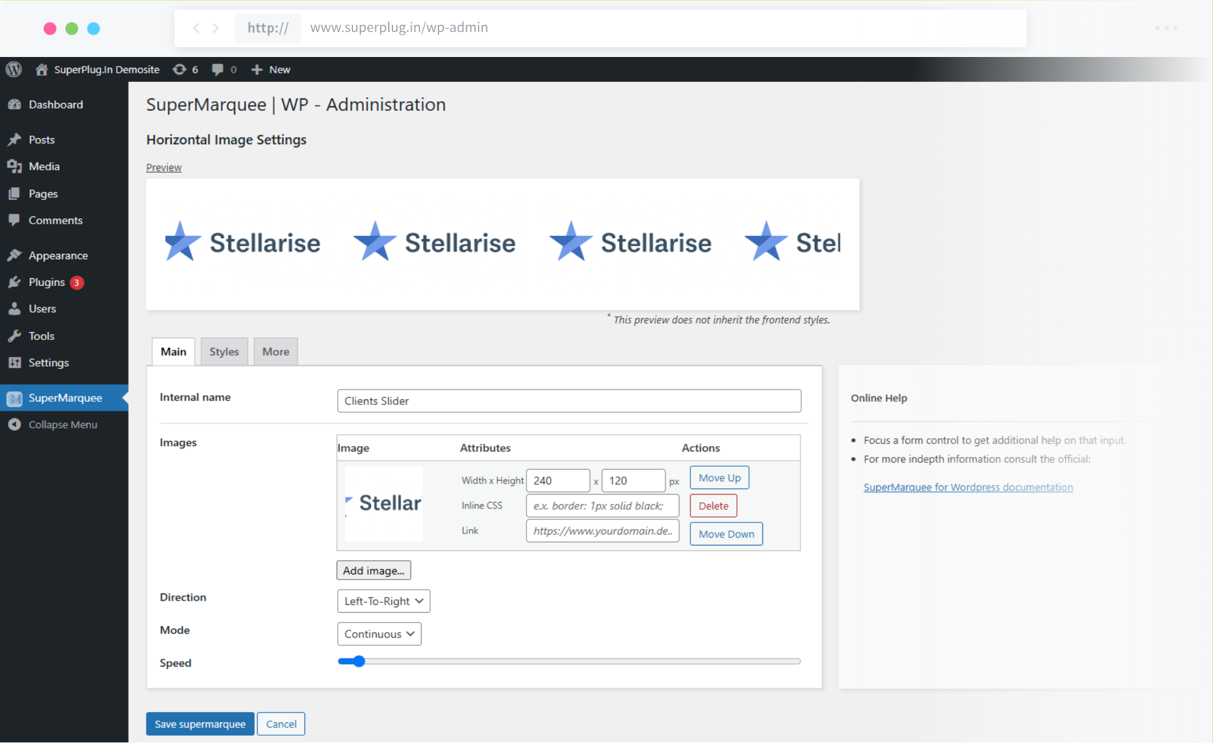Click Save supermarquee button
Image resolution: width=1213 pixels, height=743 pixels.
[200, 724]
